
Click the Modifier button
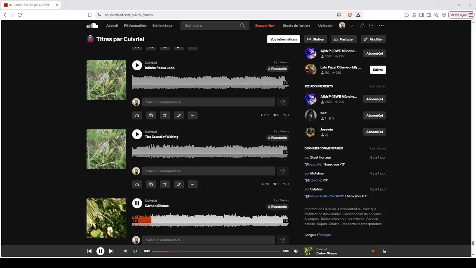point(373,39)
